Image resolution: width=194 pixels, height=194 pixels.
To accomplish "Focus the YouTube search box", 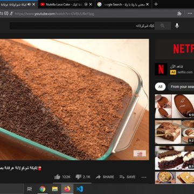I will (82, 26).
